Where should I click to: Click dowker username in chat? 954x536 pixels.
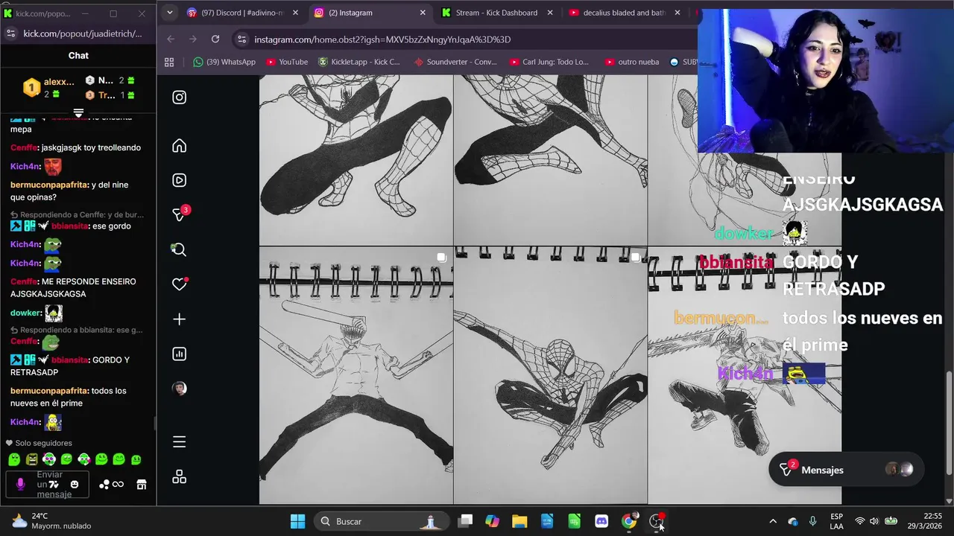pyautogui.click(x=25, y=313)
